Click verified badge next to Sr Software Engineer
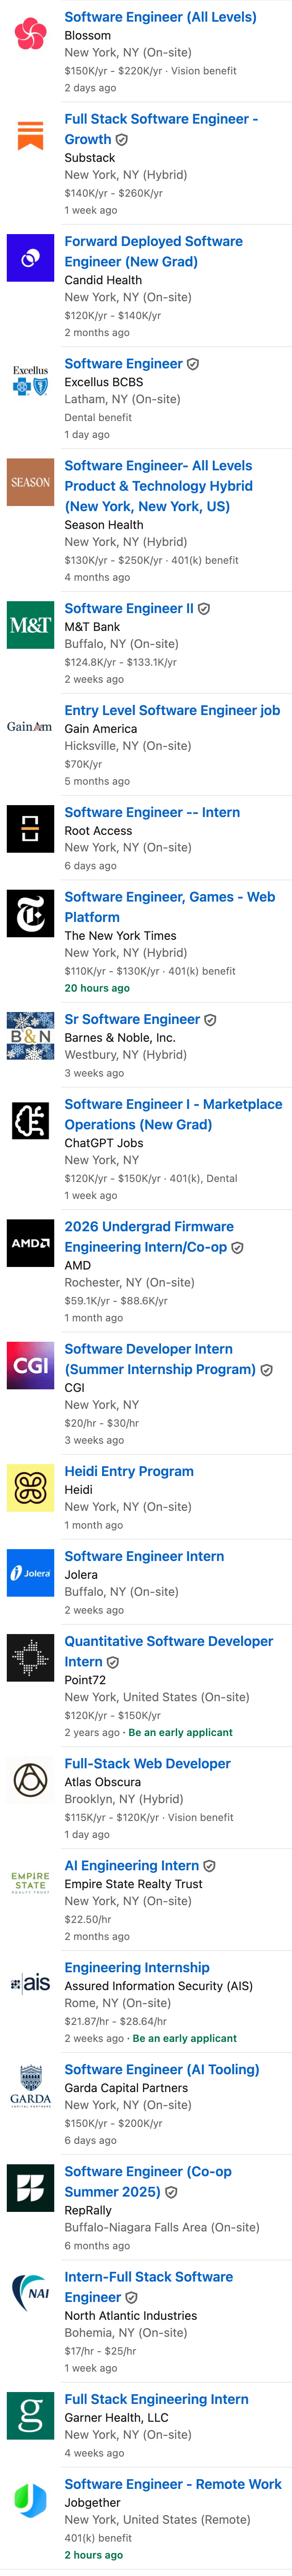The image size is (292, 2576). (210, 1020)
